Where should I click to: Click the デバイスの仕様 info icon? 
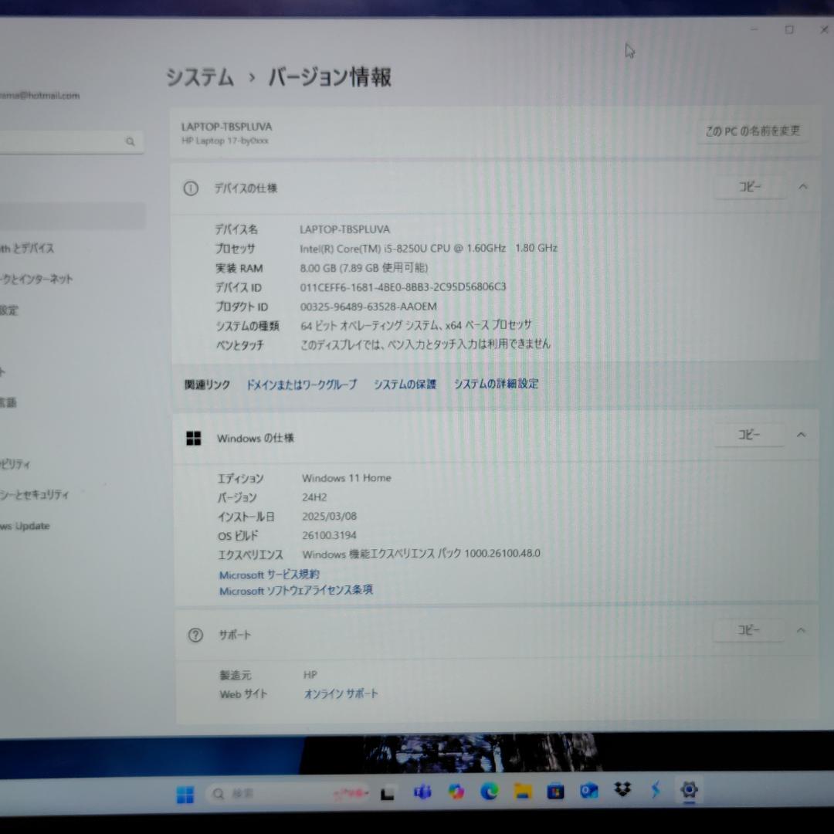coord(191,188)
